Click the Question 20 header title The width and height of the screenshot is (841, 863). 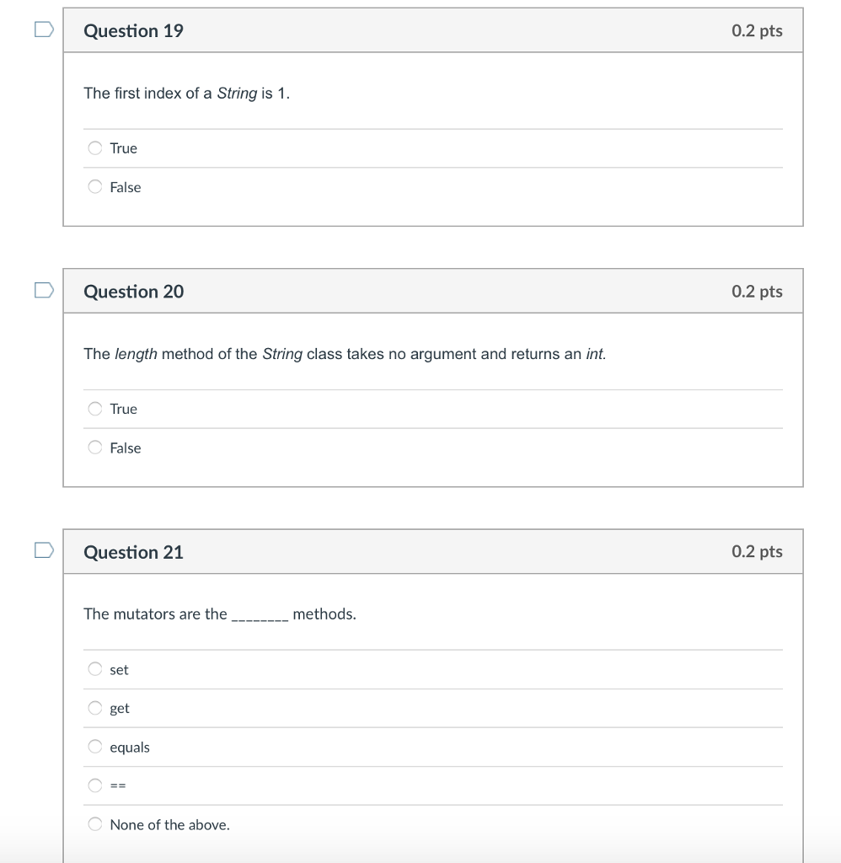133,292
